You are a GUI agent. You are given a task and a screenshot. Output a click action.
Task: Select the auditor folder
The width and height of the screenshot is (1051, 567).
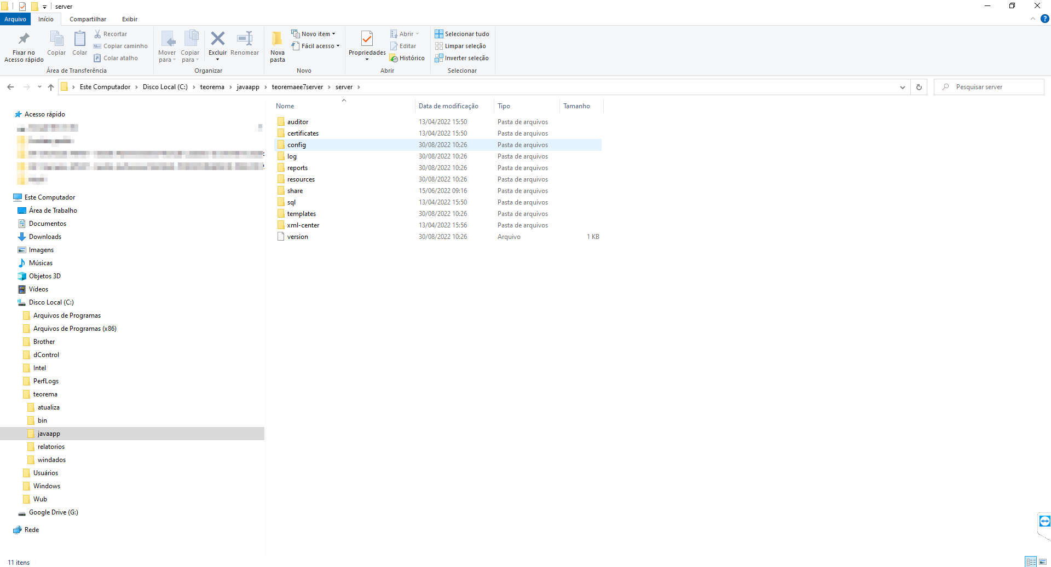[x=438, y=122]
